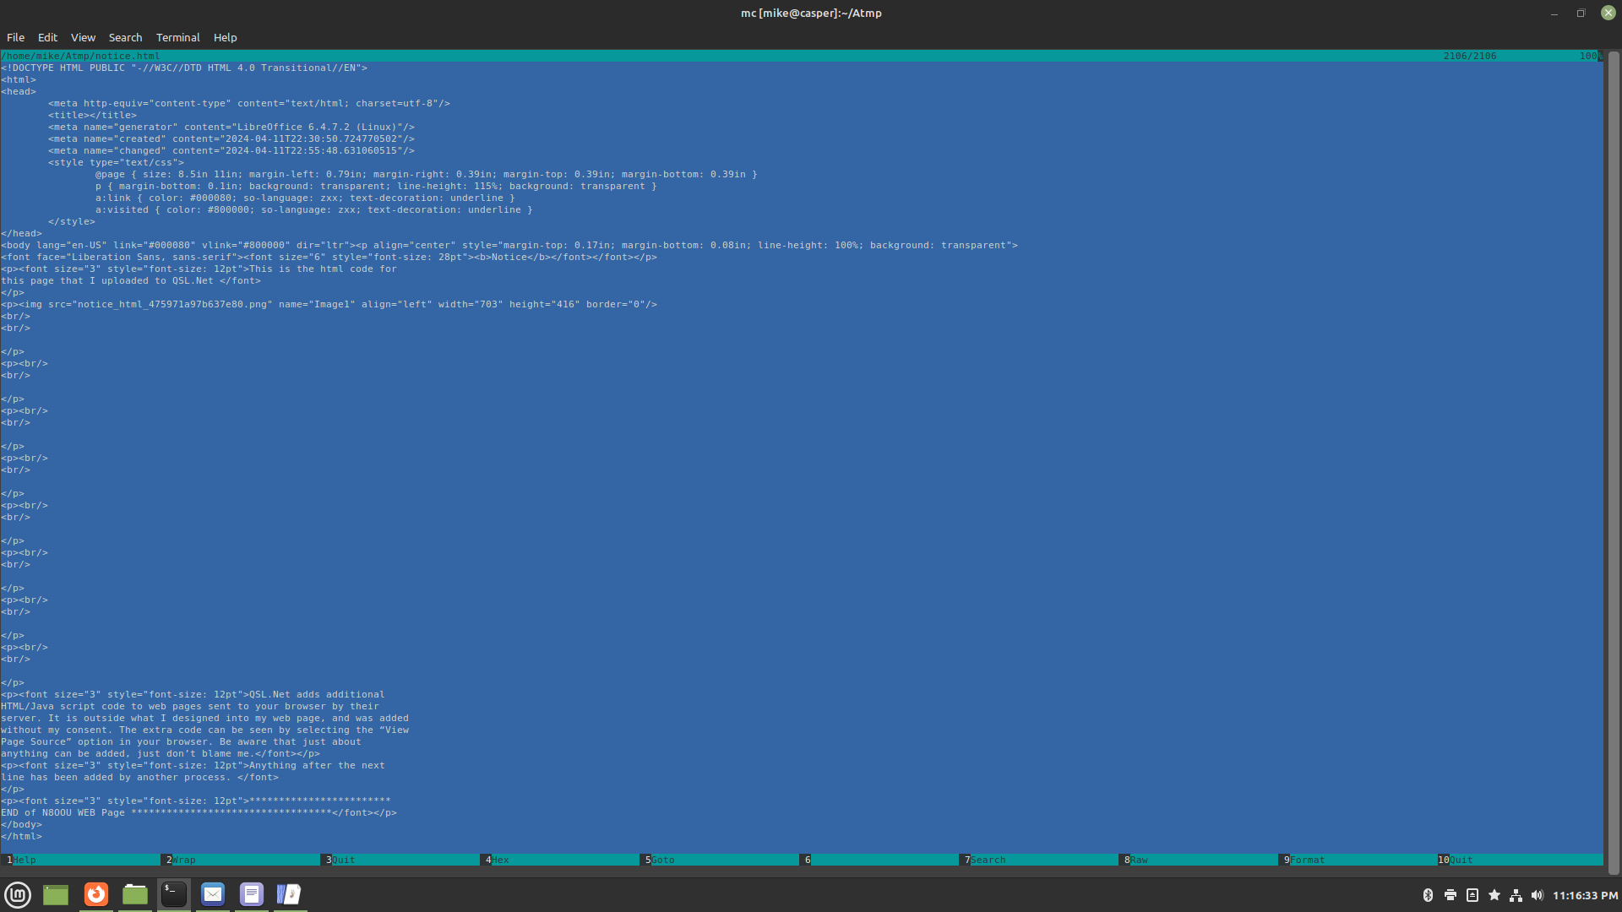Click the 7 Search function button

(x=987, y=860)
